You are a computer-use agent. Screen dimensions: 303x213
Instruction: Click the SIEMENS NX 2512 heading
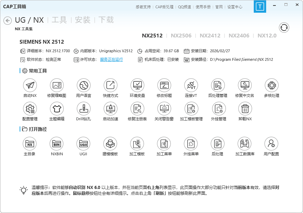42,42
